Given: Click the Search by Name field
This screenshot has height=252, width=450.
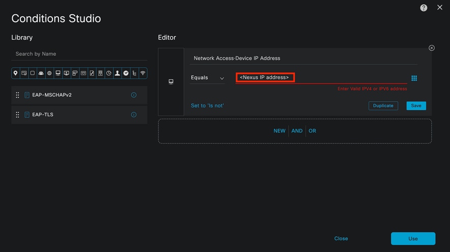Looking at the screenshot, I should click(79, 54).
